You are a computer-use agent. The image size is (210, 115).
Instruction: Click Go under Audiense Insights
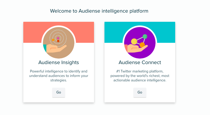59,92
